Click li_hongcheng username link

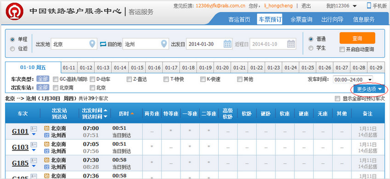point(278,6)
